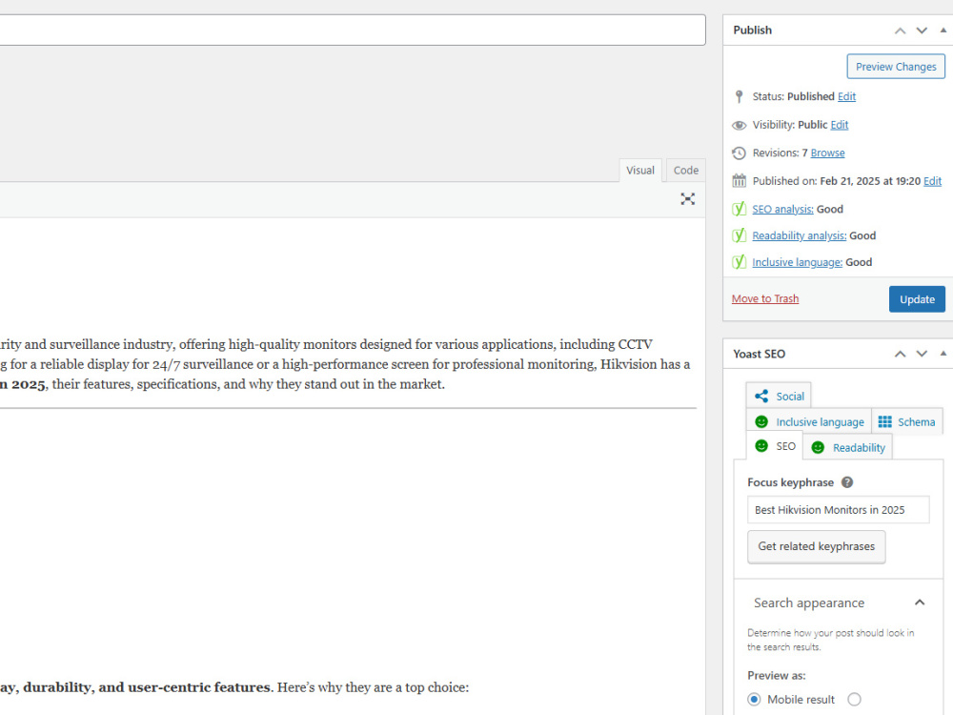The height and width of the screenshot is (715, 953).
Task: Select the unlabeled preview radio option
Action: click(x=854, y=699)
